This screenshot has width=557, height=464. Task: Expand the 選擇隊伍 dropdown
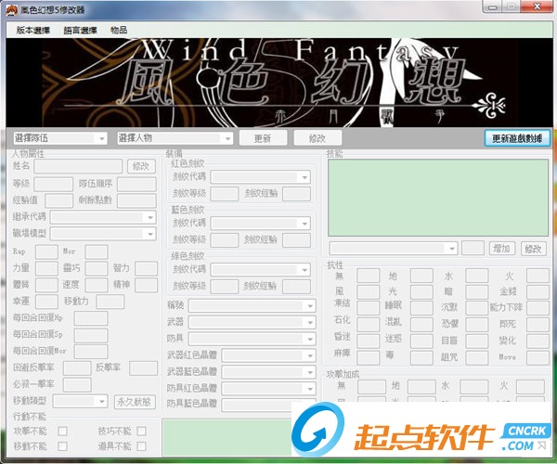pos(60,138)
